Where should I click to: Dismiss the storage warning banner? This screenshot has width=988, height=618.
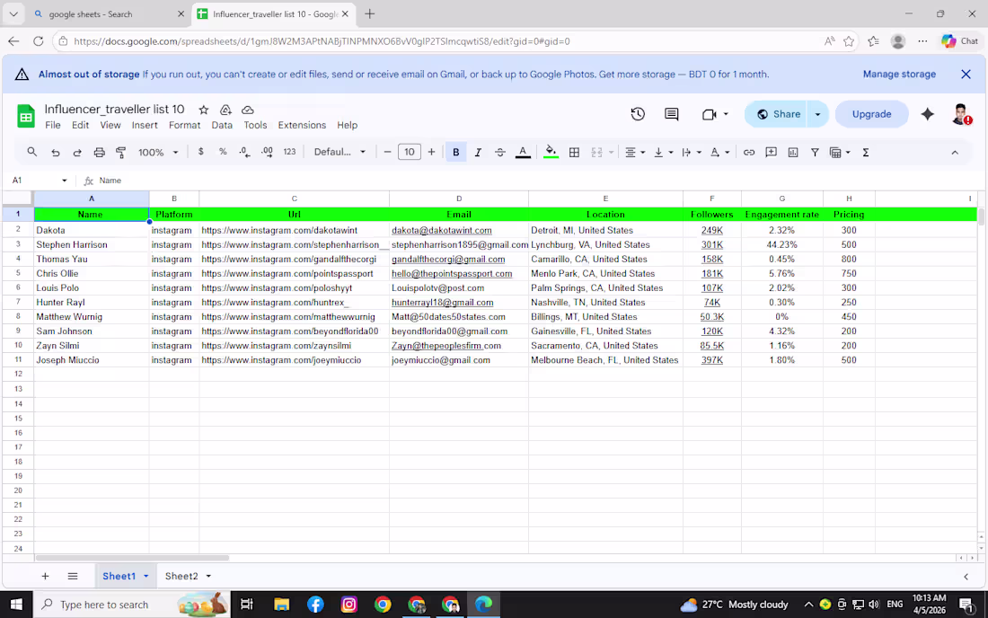pyautogui.click(x=966, y=74)
